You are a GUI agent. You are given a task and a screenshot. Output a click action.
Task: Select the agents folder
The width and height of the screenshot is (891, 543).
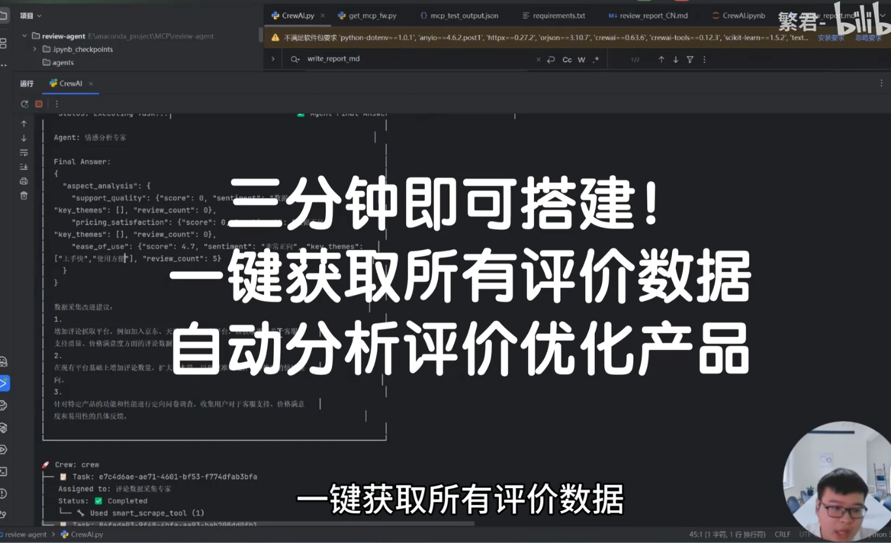(x=58, y=63)
